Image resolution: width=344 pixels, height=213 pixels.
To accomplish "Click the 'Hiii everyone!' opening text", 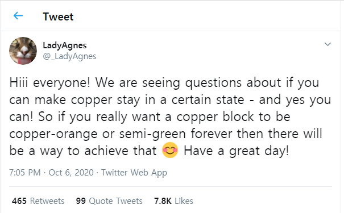I will point(50,83).
